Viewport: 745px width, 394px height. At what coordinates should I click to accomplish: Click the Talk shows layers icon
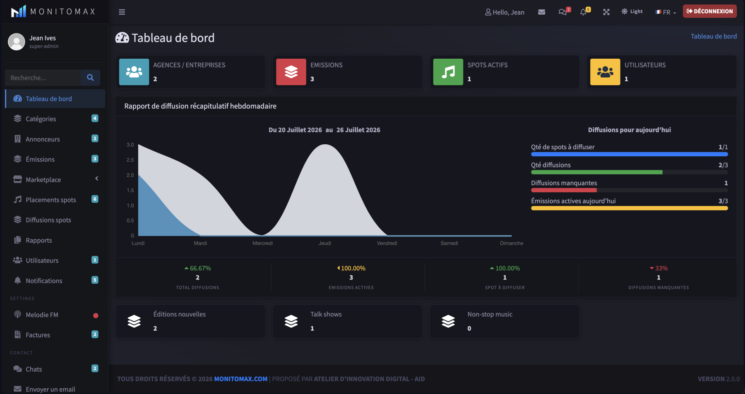pyautogui.click(x=291, y=321)
